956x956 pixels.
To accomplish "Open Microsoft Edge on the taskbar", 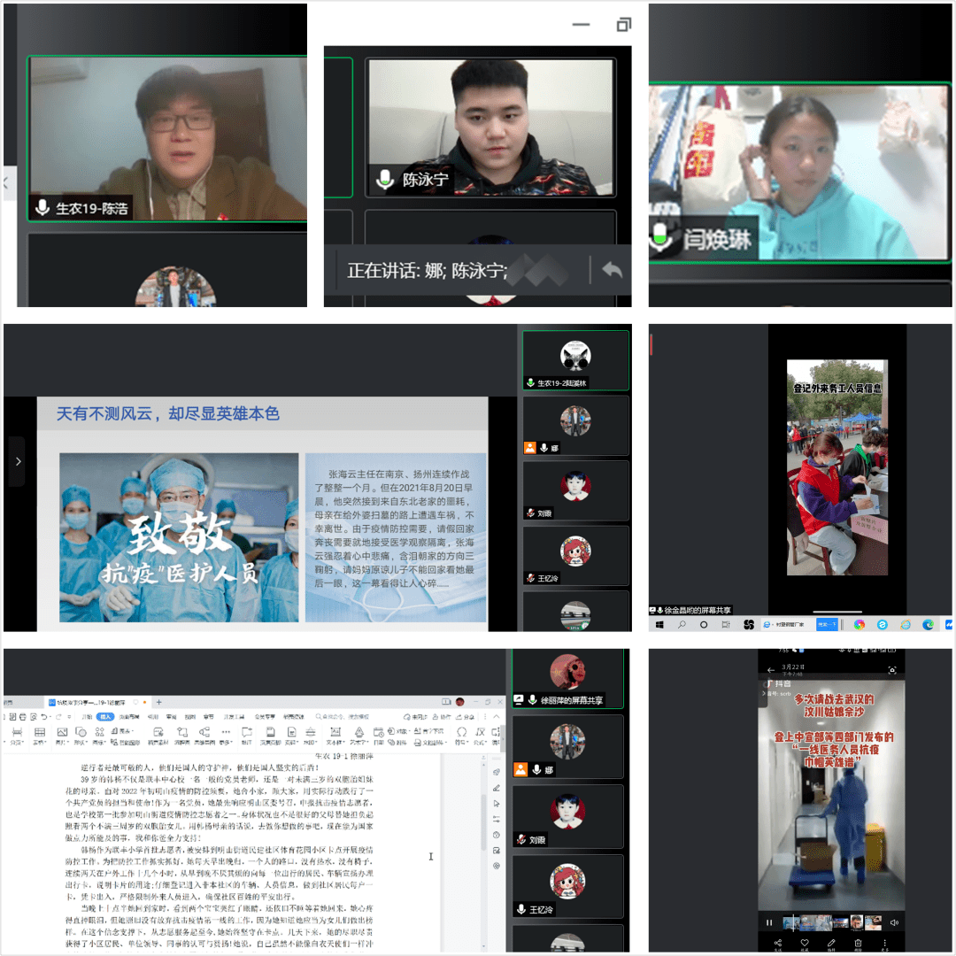I will coord(928,624).
